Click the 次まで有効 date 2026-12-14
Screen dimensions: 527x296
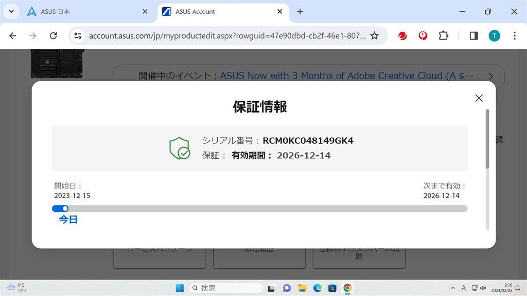(x=441, y=196)
